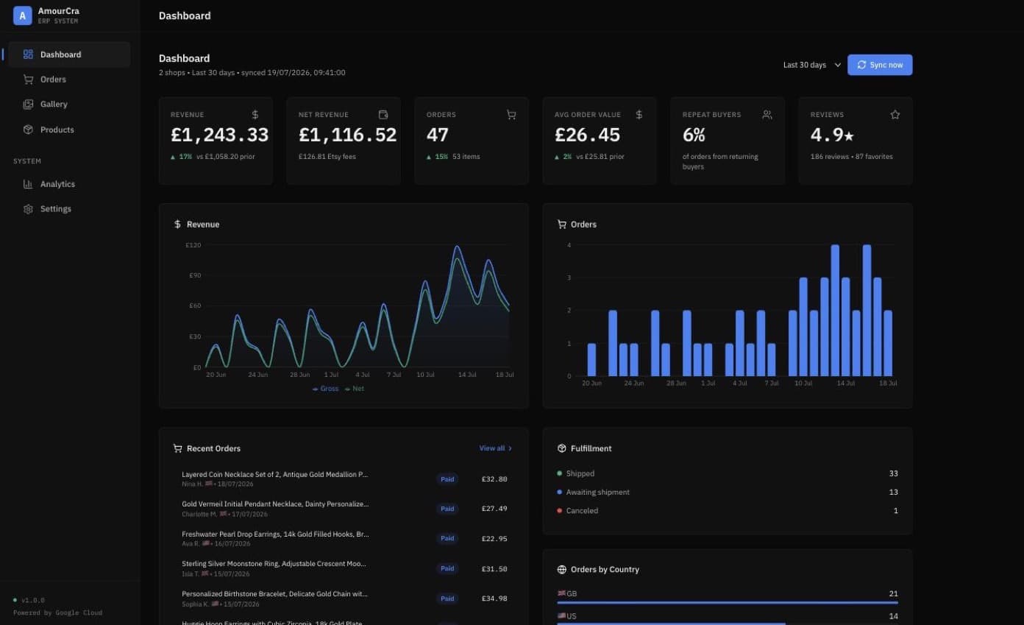Click the GB flag icon in country list
Screen dimensions: 1024x625
[x=562, y=593]
